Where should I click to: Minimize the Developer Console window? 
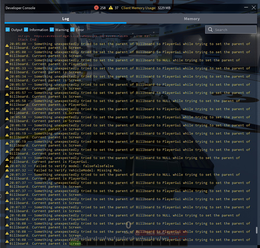(x=246, y=8)
